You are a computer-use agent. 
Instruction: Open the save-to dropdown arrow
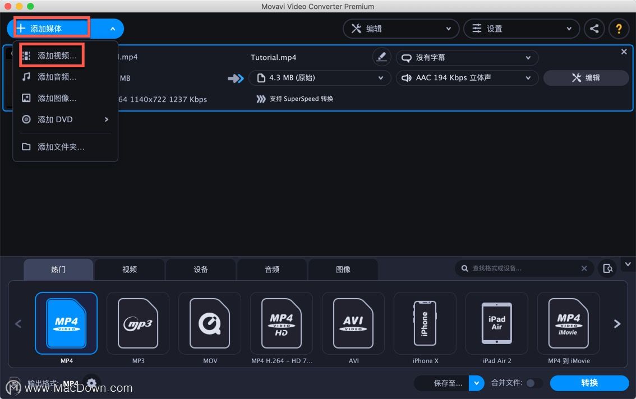click(x=477, y=383)
